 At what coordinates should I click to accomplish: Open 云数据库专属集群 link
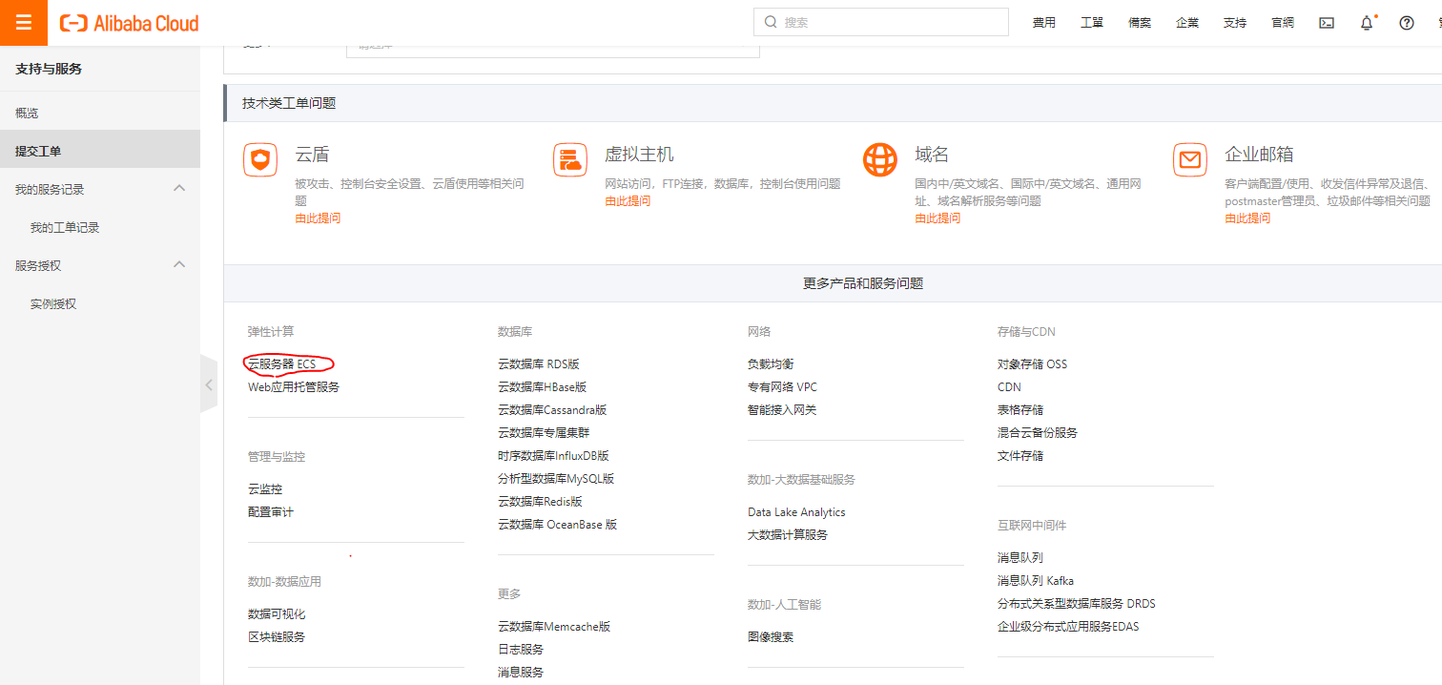544,433
